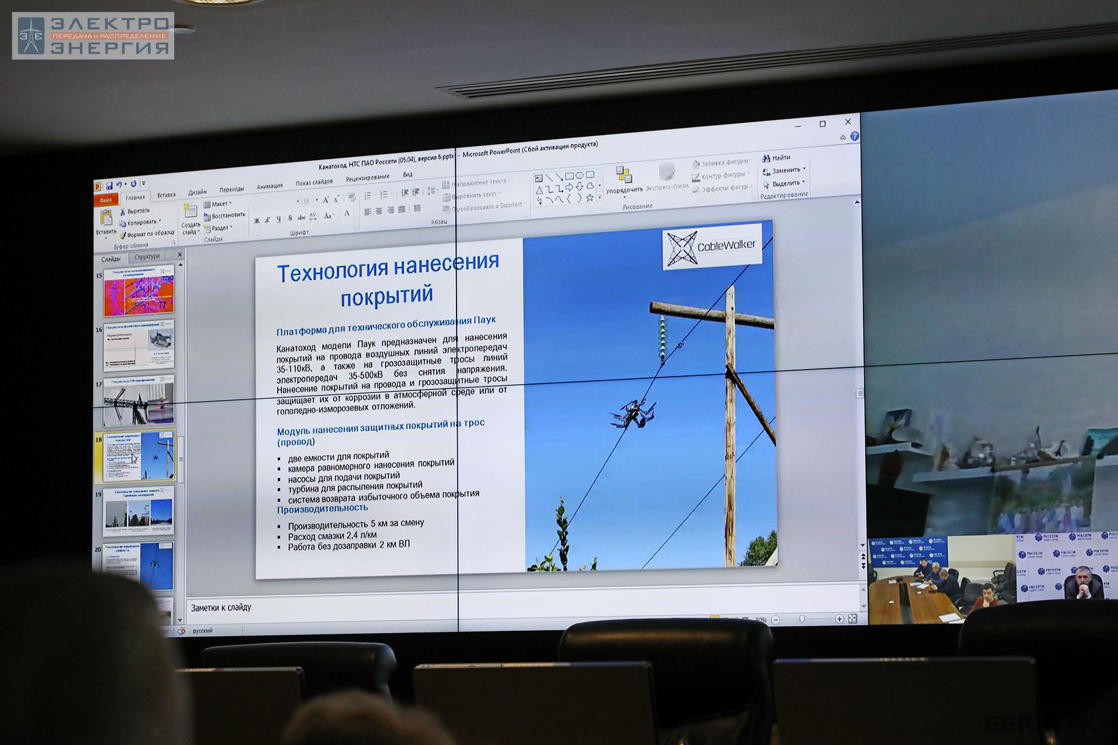This screenshot has height=745, width=1118.
Task: Click the blue Help question mark icon
Action: pyautogui.click(x=854, y=136)
